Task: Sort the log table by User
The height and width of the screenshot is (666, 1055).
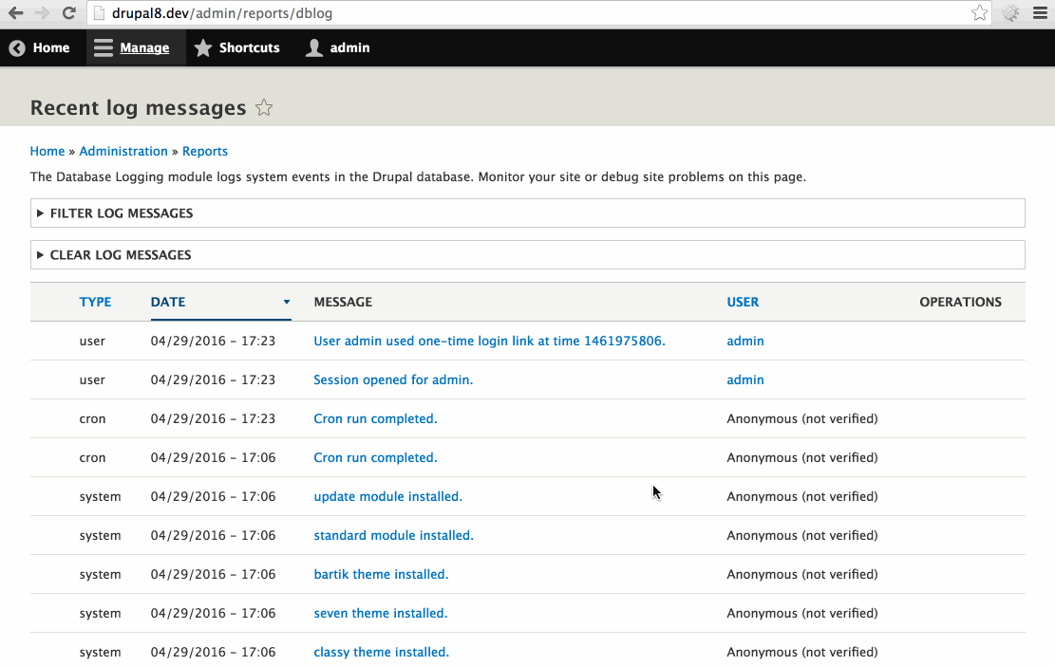Action: pos(743,303)
